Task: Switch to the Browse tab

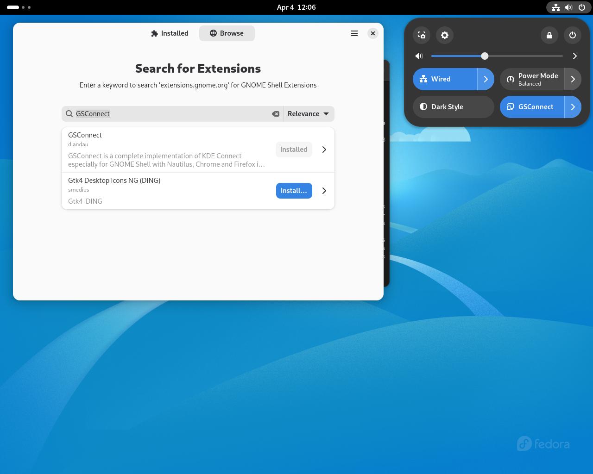Action: click(x=227, y=33)
